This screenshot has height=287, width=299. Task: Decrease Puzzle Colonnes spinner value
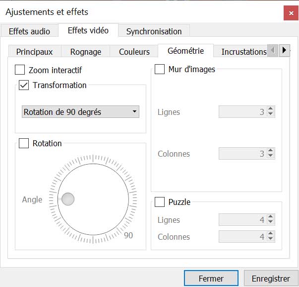270,240
